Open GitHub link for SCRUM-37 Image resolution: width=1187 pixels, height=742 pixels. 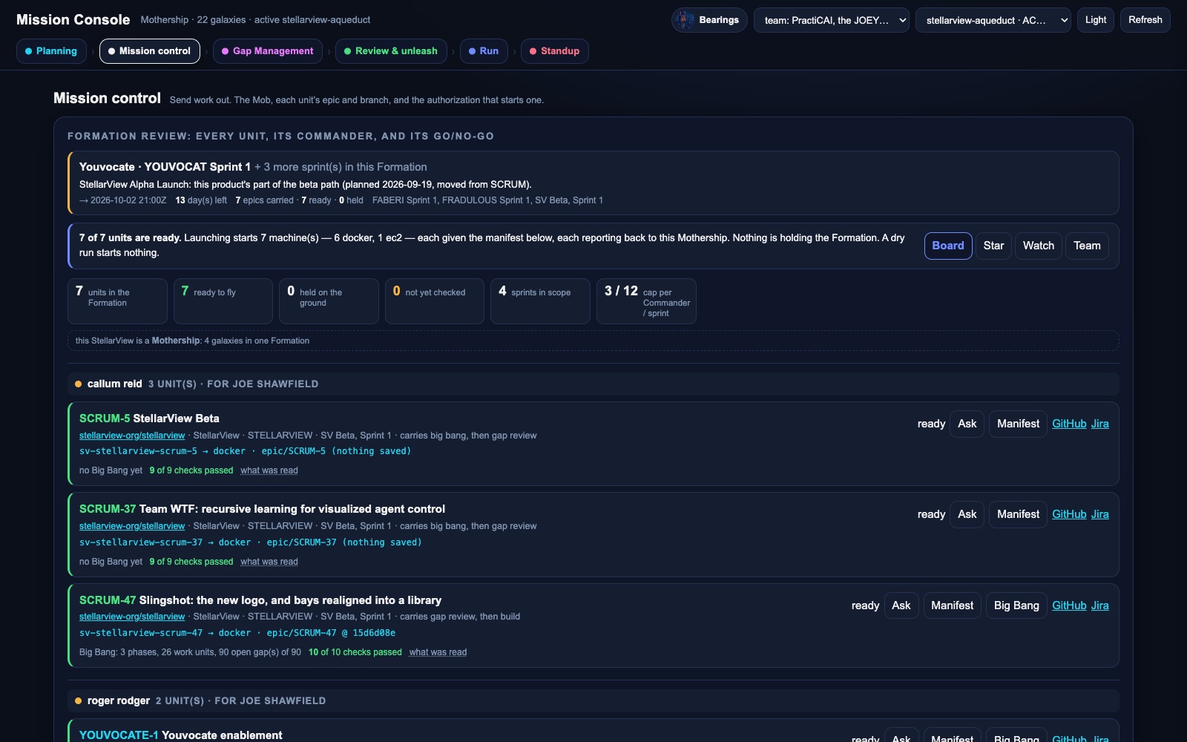(x=1069, y=514)
